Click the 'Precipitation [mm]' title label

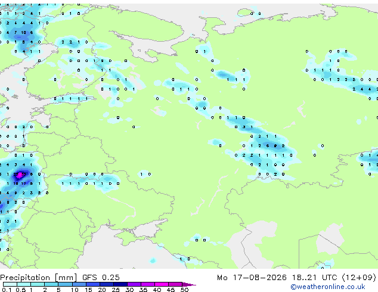tap(39, 278)
